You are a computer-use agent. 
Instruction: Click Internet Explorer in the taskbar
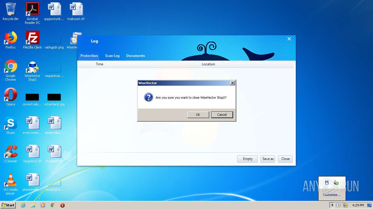coord(23,205)
